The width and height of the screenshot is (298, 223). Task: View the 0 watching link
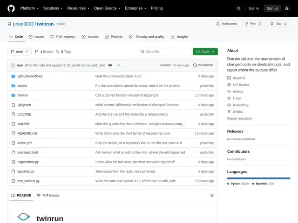(x=238, y=105)
